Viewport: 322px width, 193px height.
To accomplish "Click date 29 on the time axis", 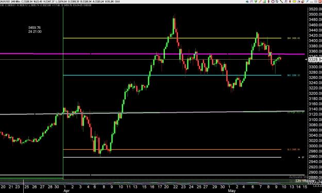I will pos(215,187).
